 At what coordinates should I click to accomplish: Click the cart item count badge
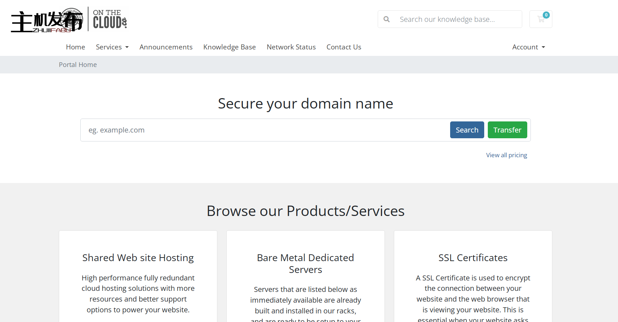(546, 15)
